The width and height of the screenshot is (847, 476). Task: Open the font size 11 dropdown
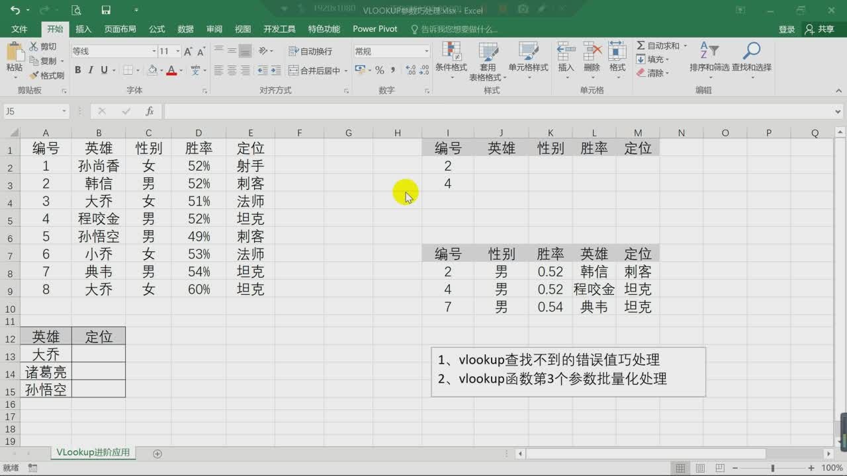point(178,51)
